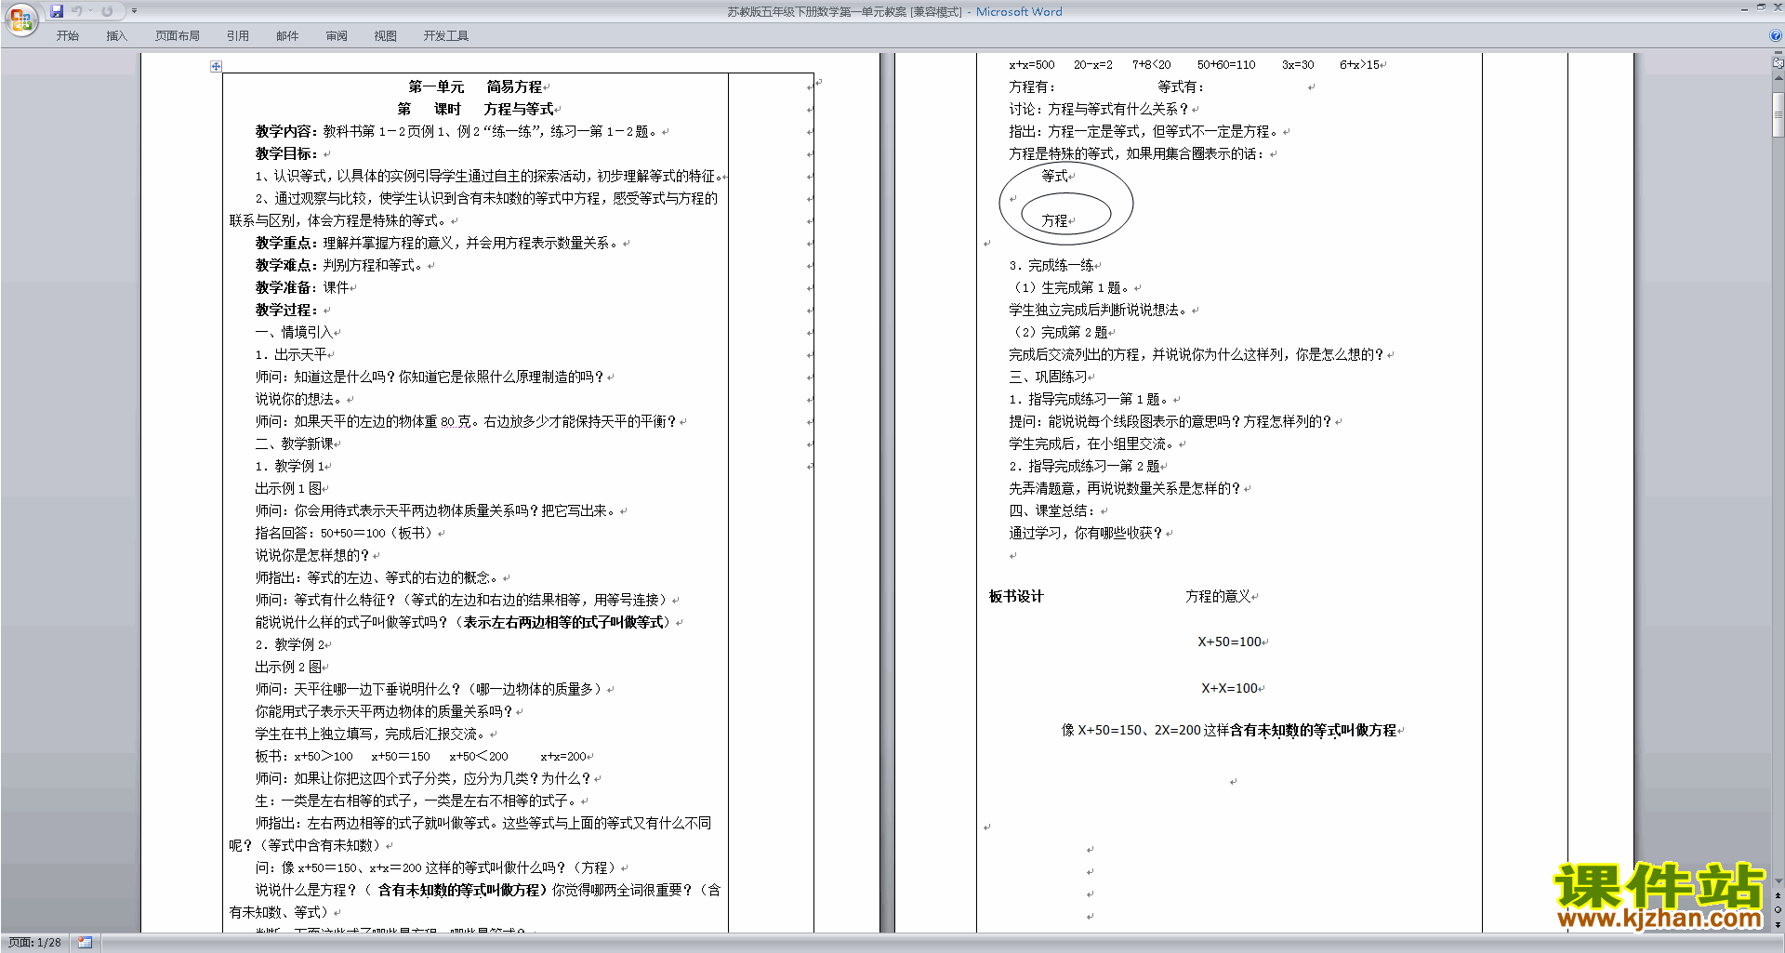Screen dimensions: 1785x953
Task: Restore down the Word window
Action: (1761, 7)
